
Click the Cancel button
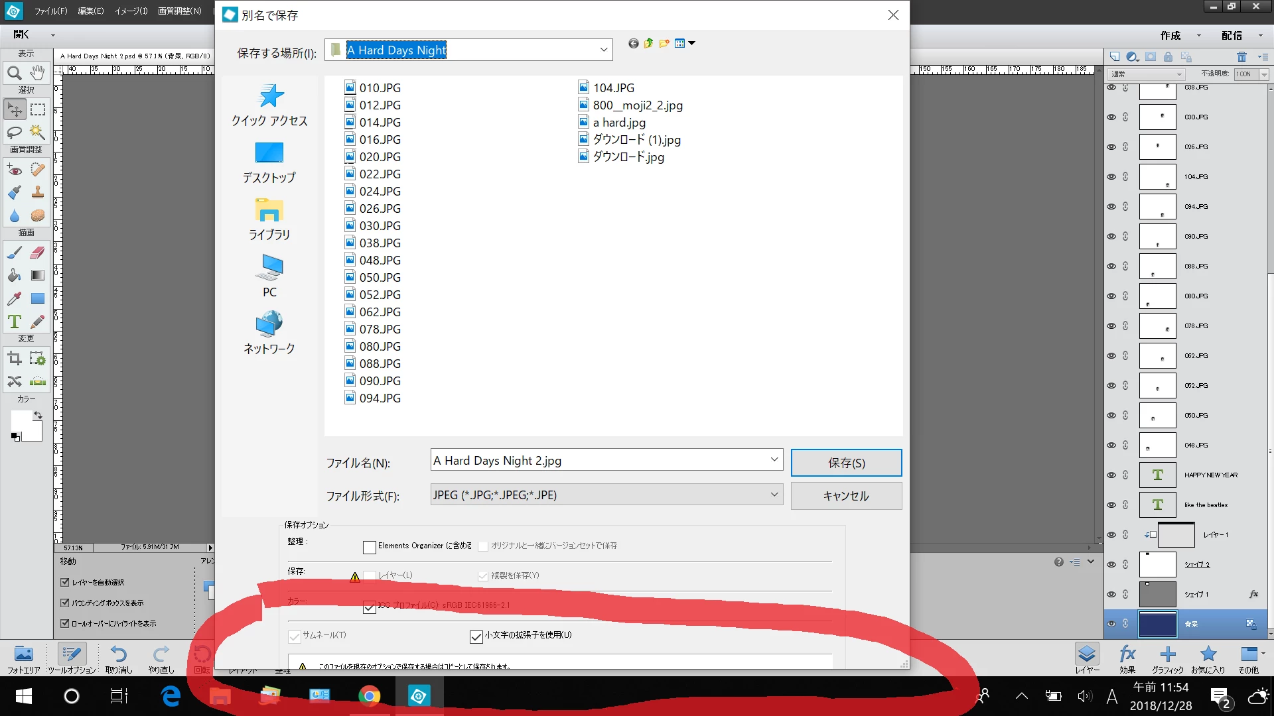846,496
